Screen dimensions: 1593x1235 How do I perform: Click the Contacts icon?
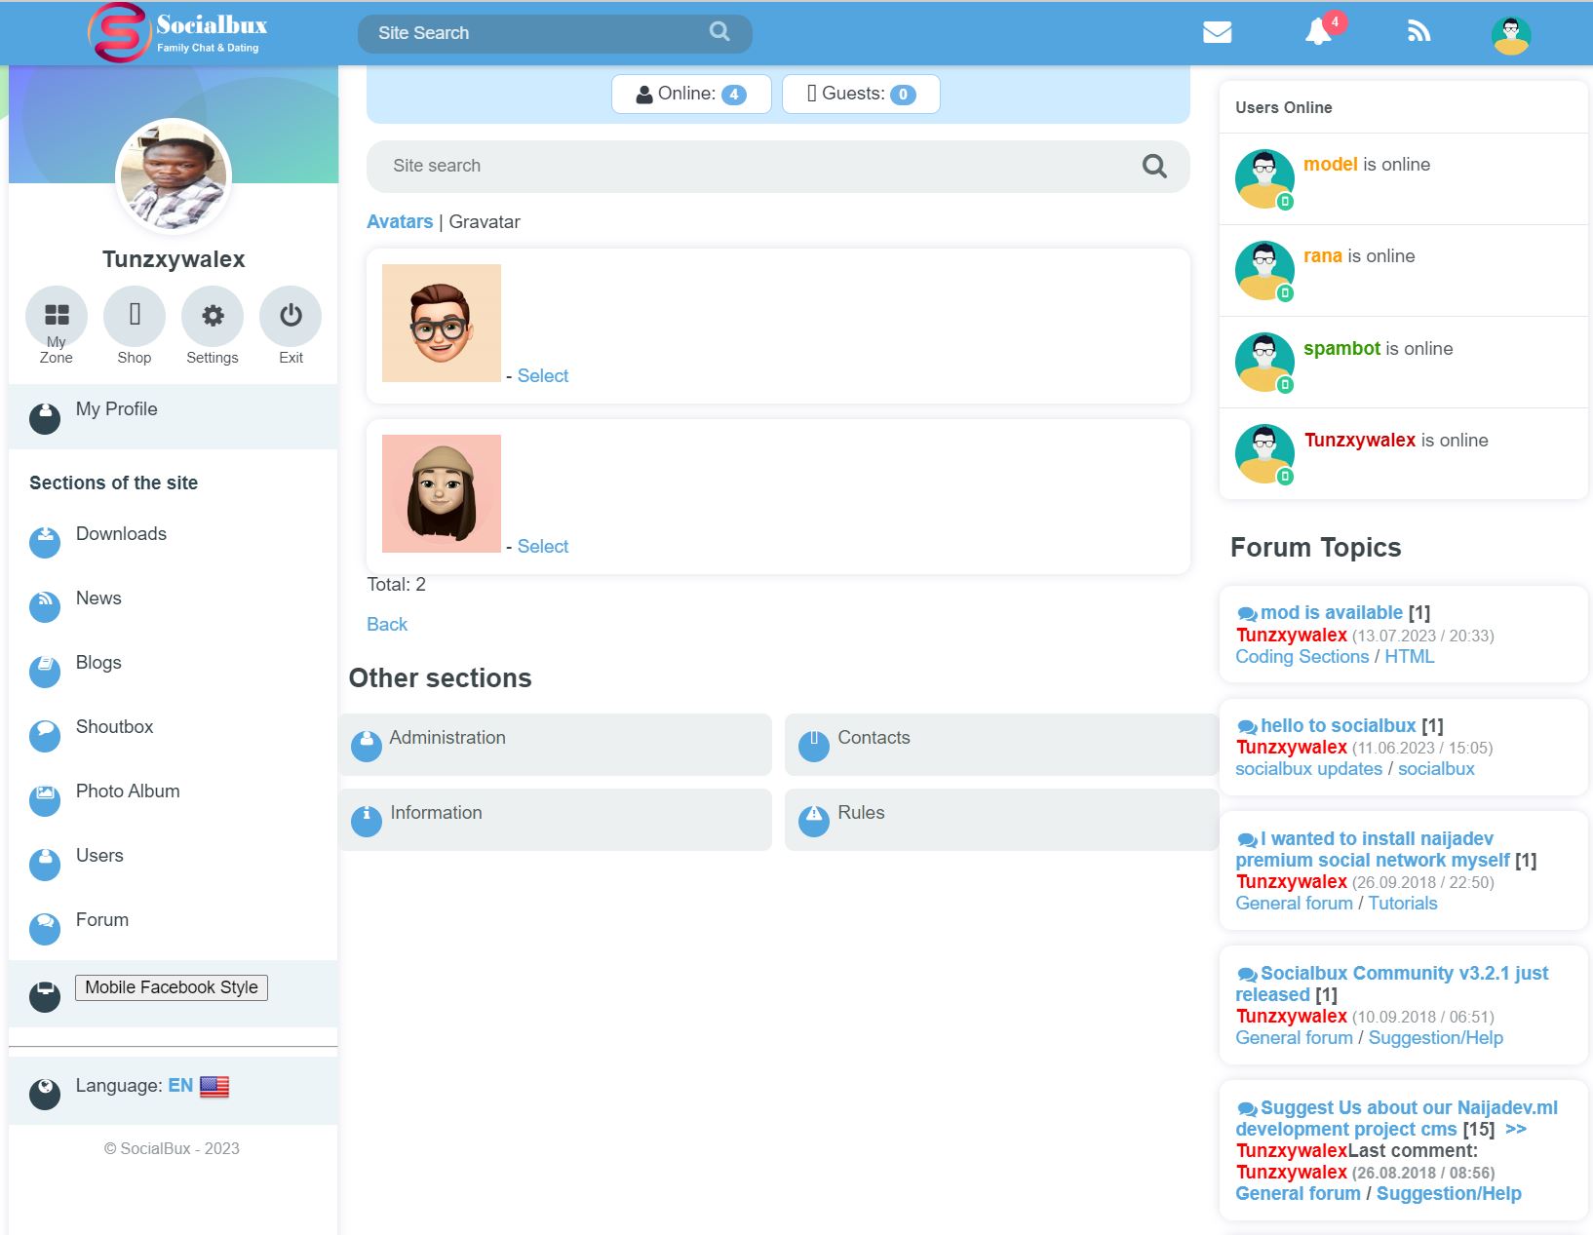tap(814, 746)
